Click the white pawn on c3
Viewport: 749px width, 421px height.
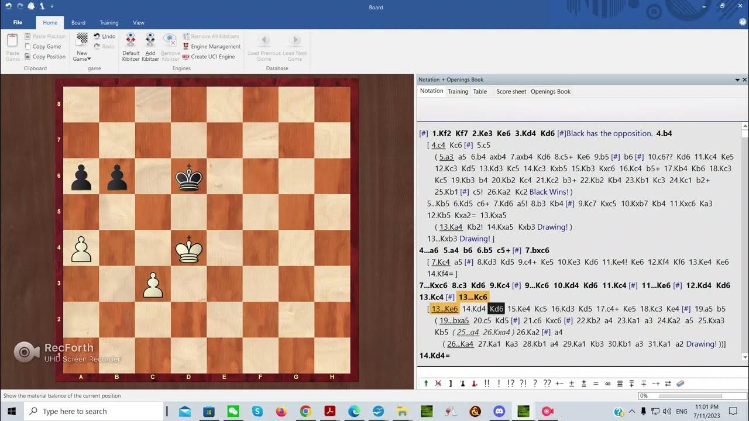click(153, 285)
